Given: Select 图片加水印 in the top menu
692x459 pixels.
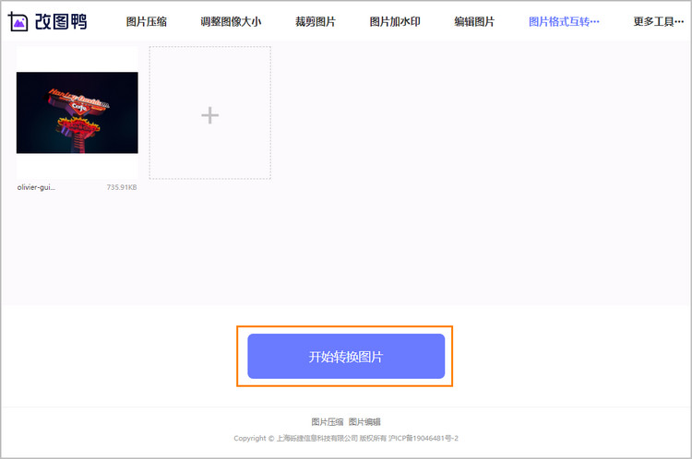Looking at the screenshot, I should click(x=395, y=21).
